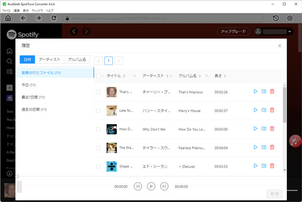Open the ヘルプ menu

[x=50, y=11]
